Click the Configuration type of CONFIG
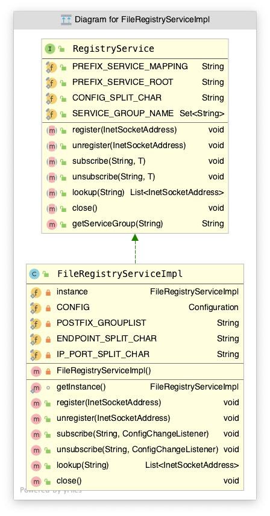The width and height of the screenshot is (270, 516). tap(213, 307)
